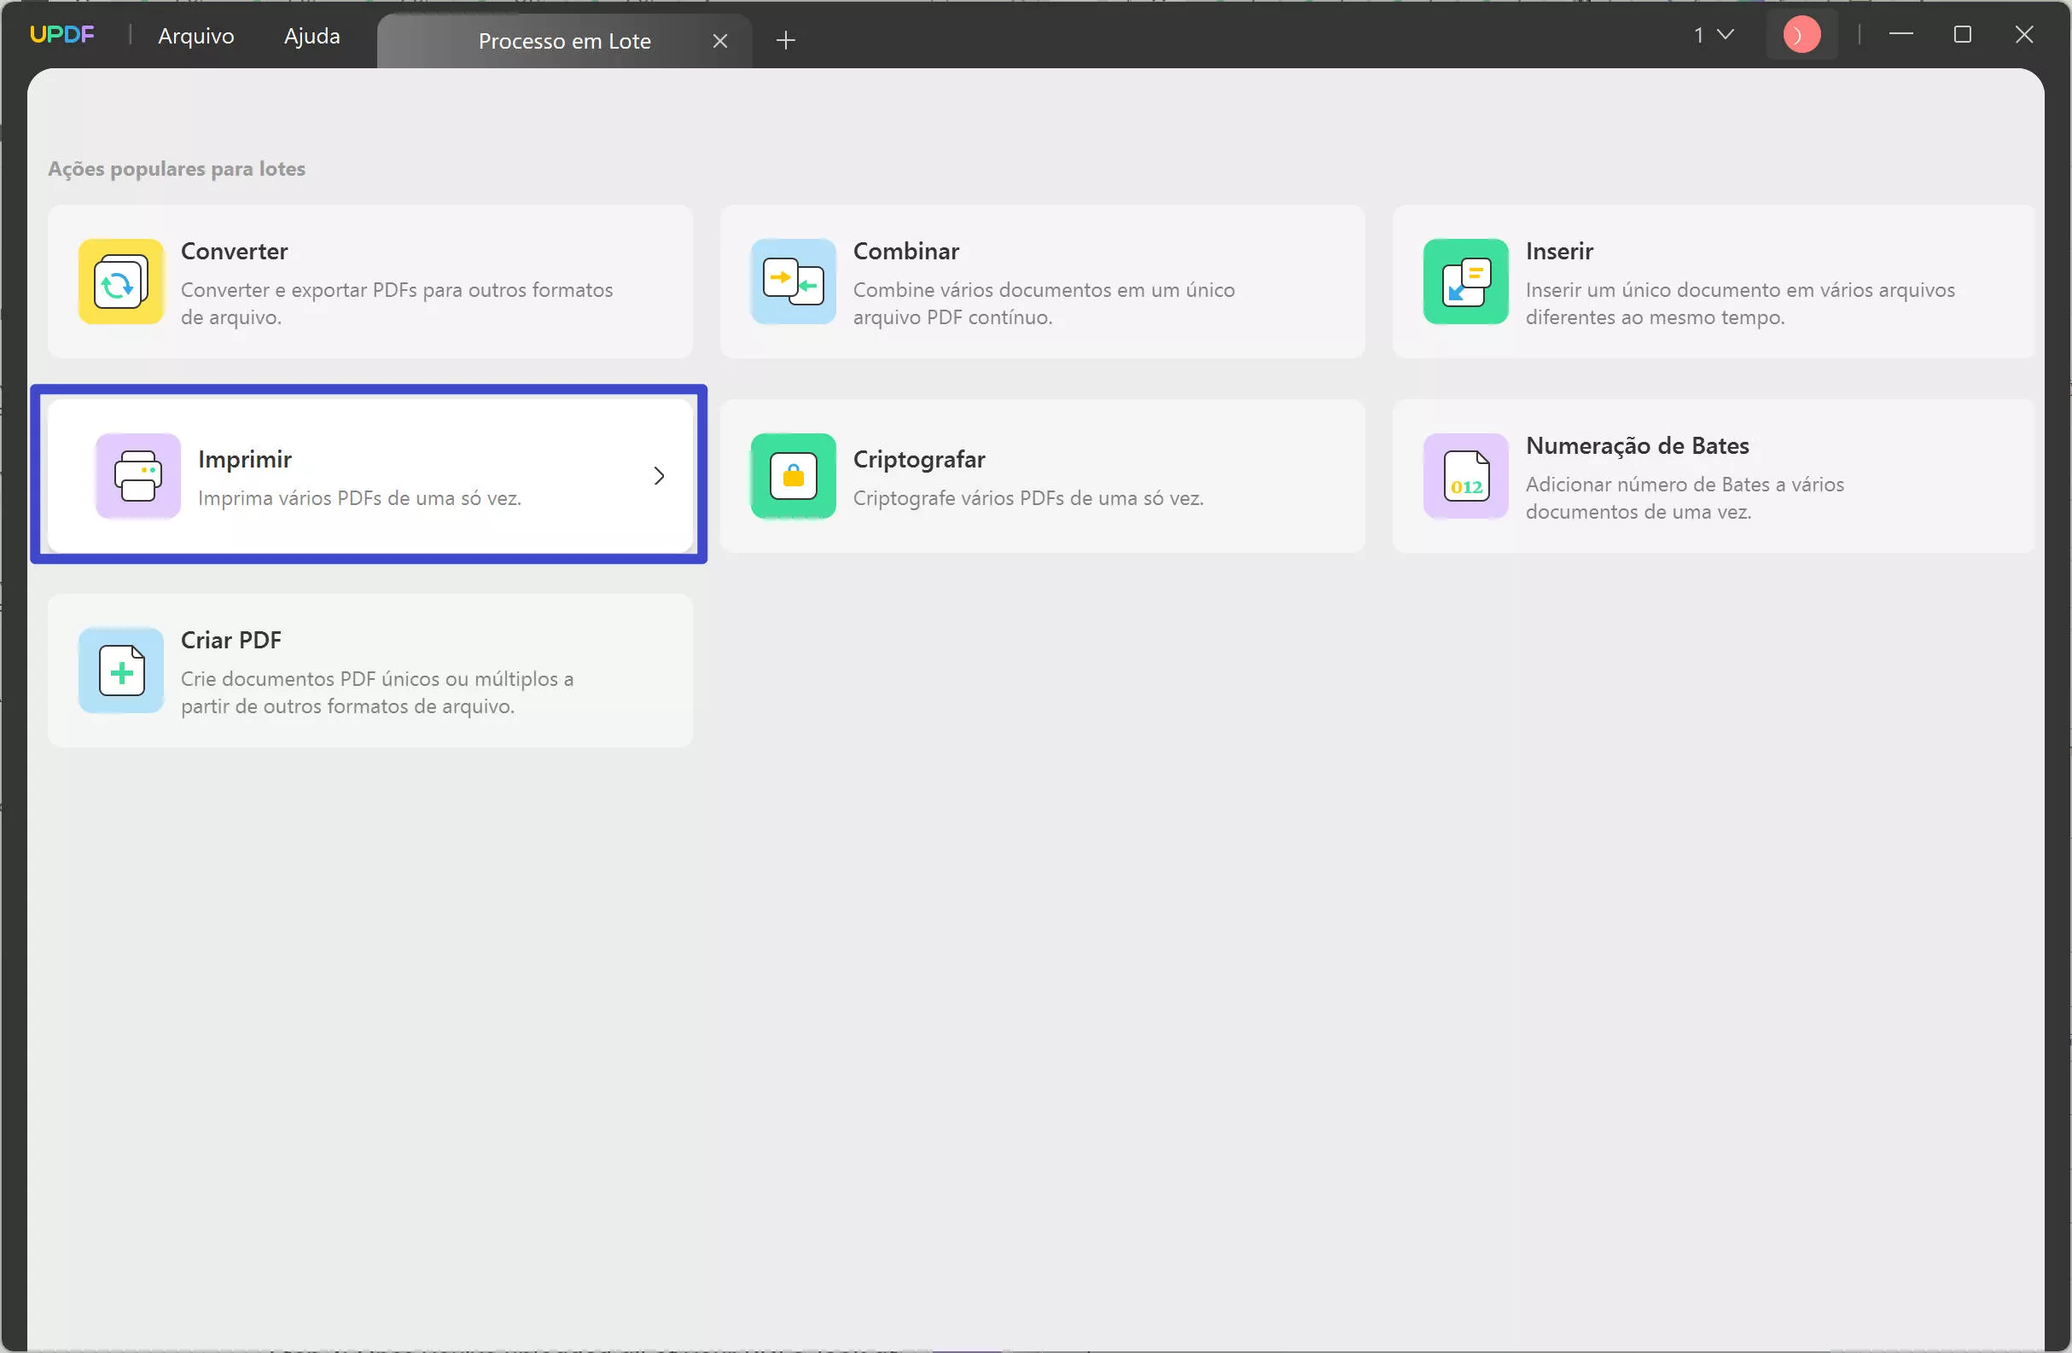Viewport: 2072px width, 1353px height.
Task: Click the Arquivo menu
Action: (198, 36)
